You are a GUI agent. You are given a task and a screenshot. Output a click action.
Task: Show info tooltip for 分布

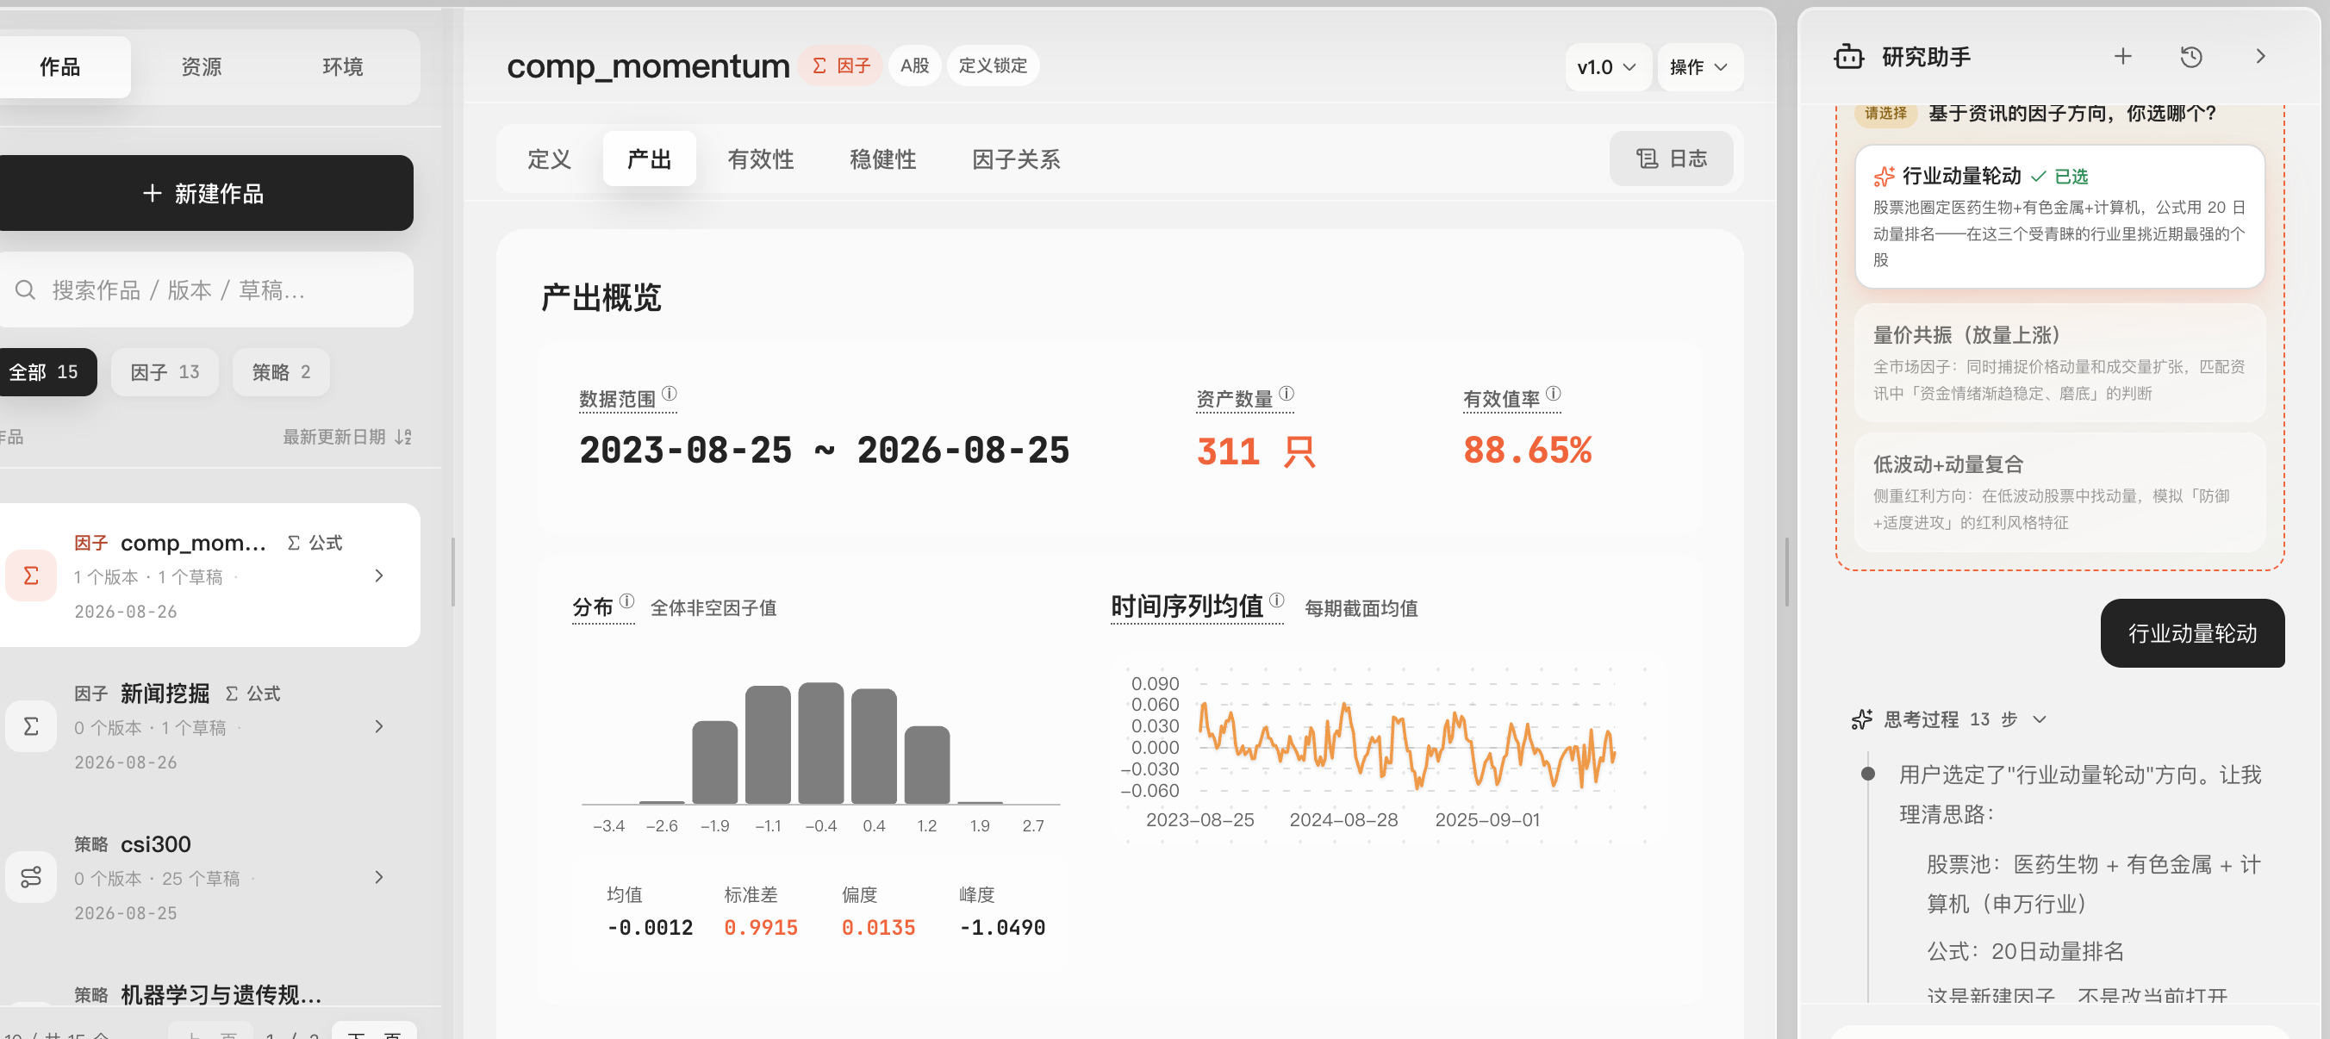point(626,600)
